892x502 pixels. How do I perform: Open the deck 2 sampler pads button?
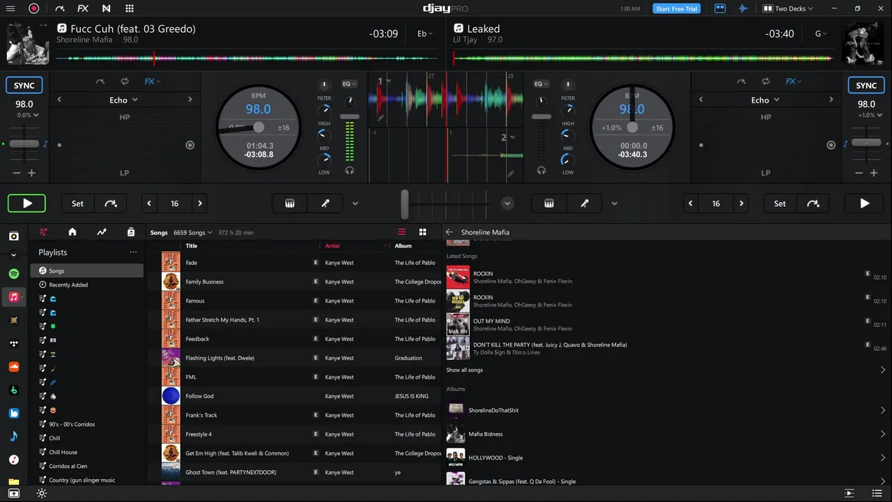tap(549, 204)
